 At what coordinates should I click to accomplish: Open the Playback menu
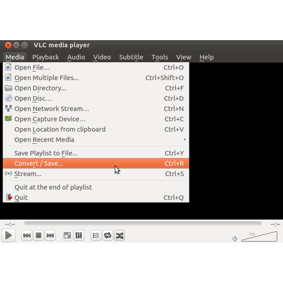click(46, 57)
